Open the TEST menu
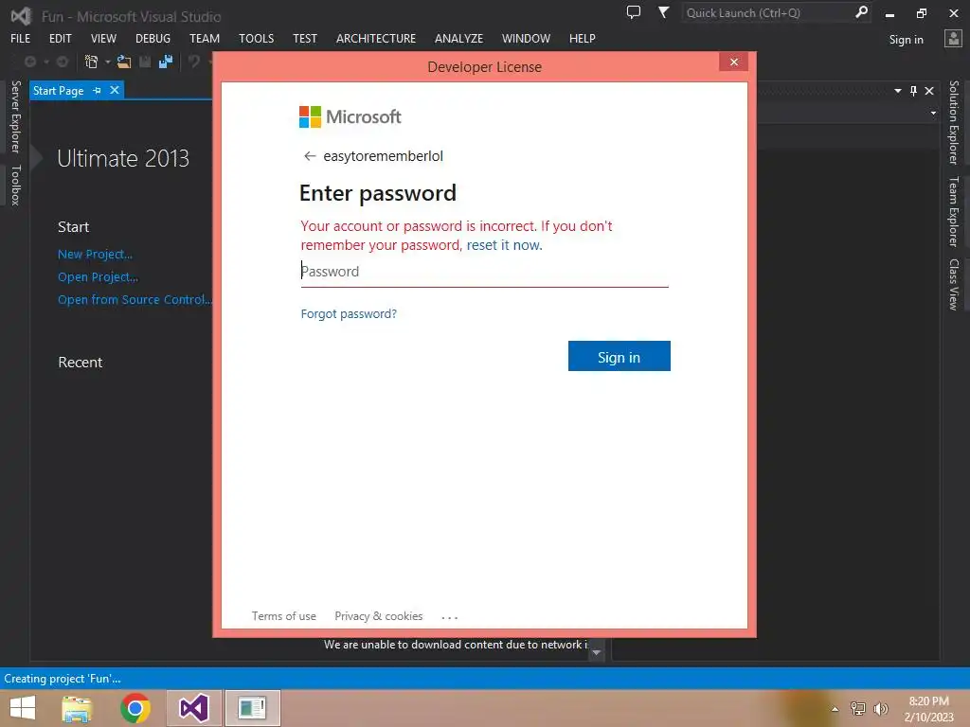The height and width of the screenshot is (727, 970). 304,38
